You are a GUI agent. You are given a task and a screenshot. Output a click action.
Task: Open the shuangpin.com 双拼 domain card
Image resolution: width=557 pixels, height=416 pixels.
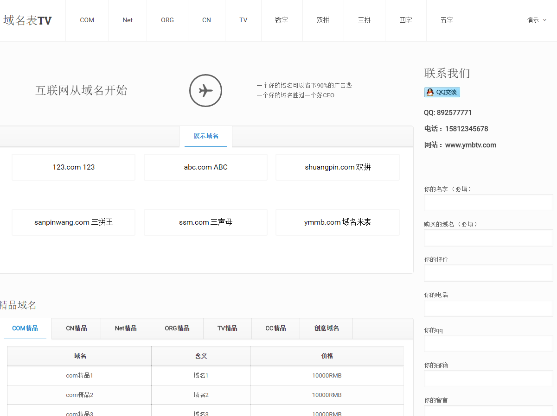click(338, 167)
